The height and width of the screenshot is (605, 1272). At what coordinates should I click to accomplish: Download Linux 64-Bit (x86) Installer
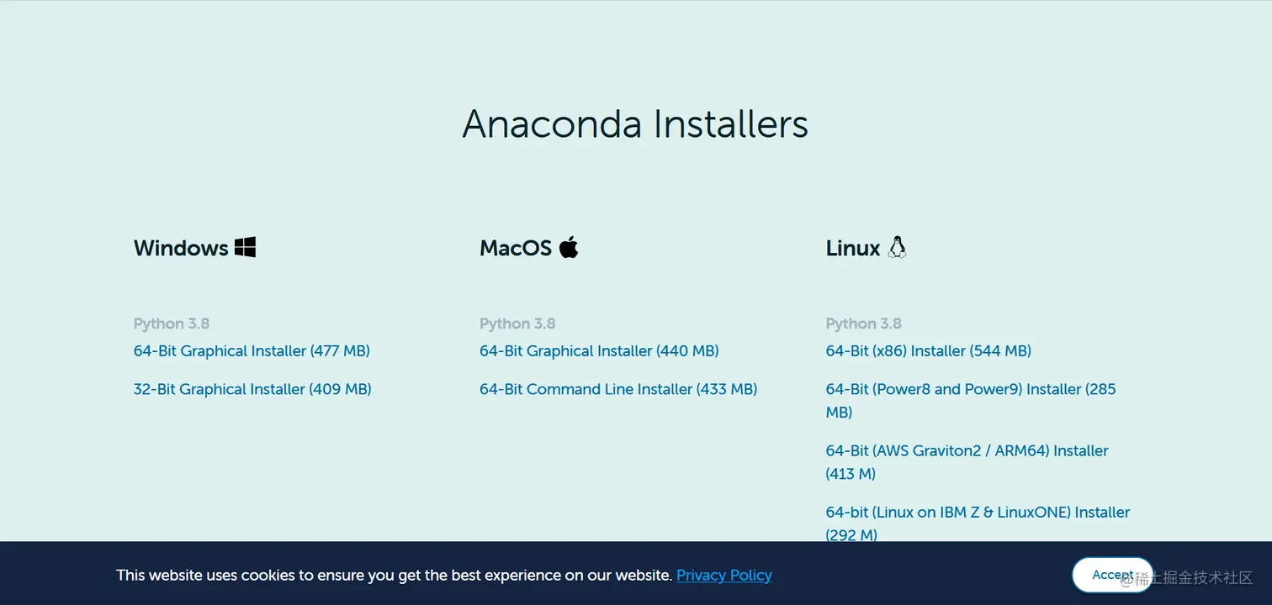(928, 351)
